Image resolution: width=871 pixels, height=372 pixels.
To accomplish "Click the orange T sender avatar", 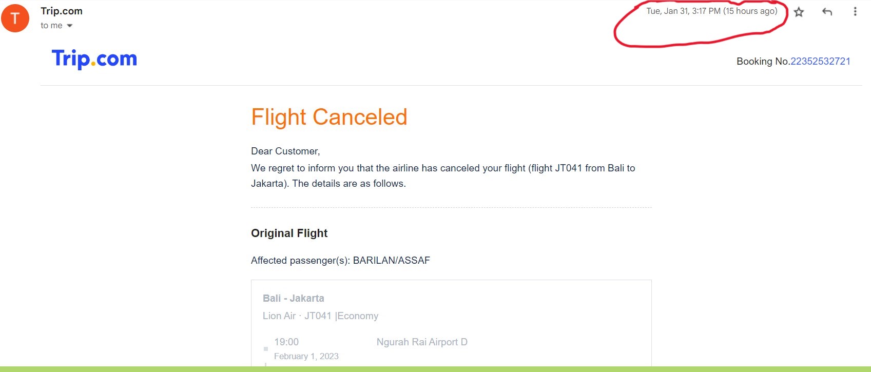I will (x=15, y=18).
